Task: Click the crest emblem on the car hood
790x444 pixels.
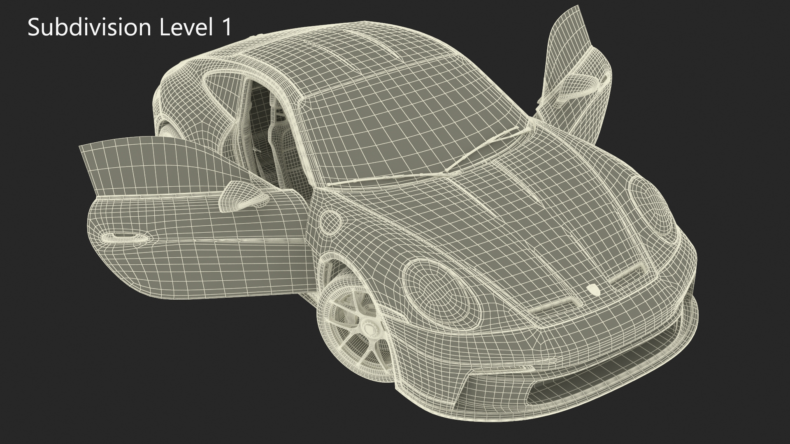Action: (x=593, y=290)
